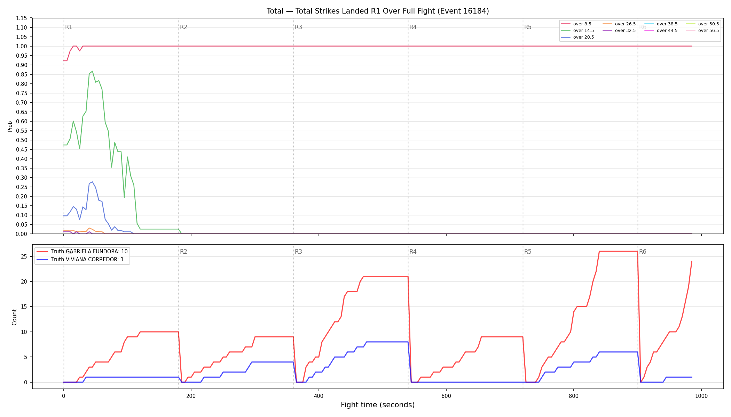This screenshot has width=731, height=417.
Task: Click the 'over 32.5' legend entry
Action: (619, 31)
